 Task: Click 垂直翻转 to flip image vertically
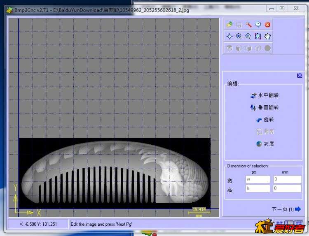pos(265,108)
